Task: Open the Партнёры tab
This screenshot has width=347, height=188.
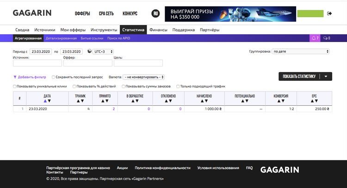Action: (210, 30)
